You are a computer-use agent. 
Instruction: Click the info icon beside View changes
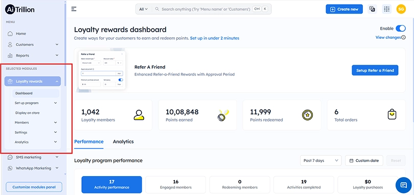tap(403, 37)
